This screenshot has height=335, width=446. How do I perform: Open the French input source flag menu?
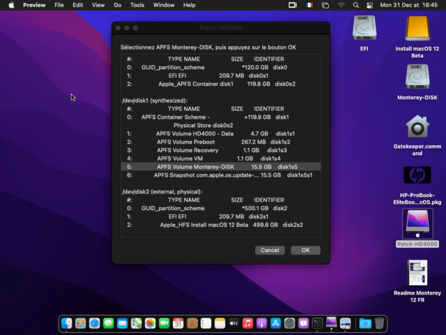click(x=309, y=5)
